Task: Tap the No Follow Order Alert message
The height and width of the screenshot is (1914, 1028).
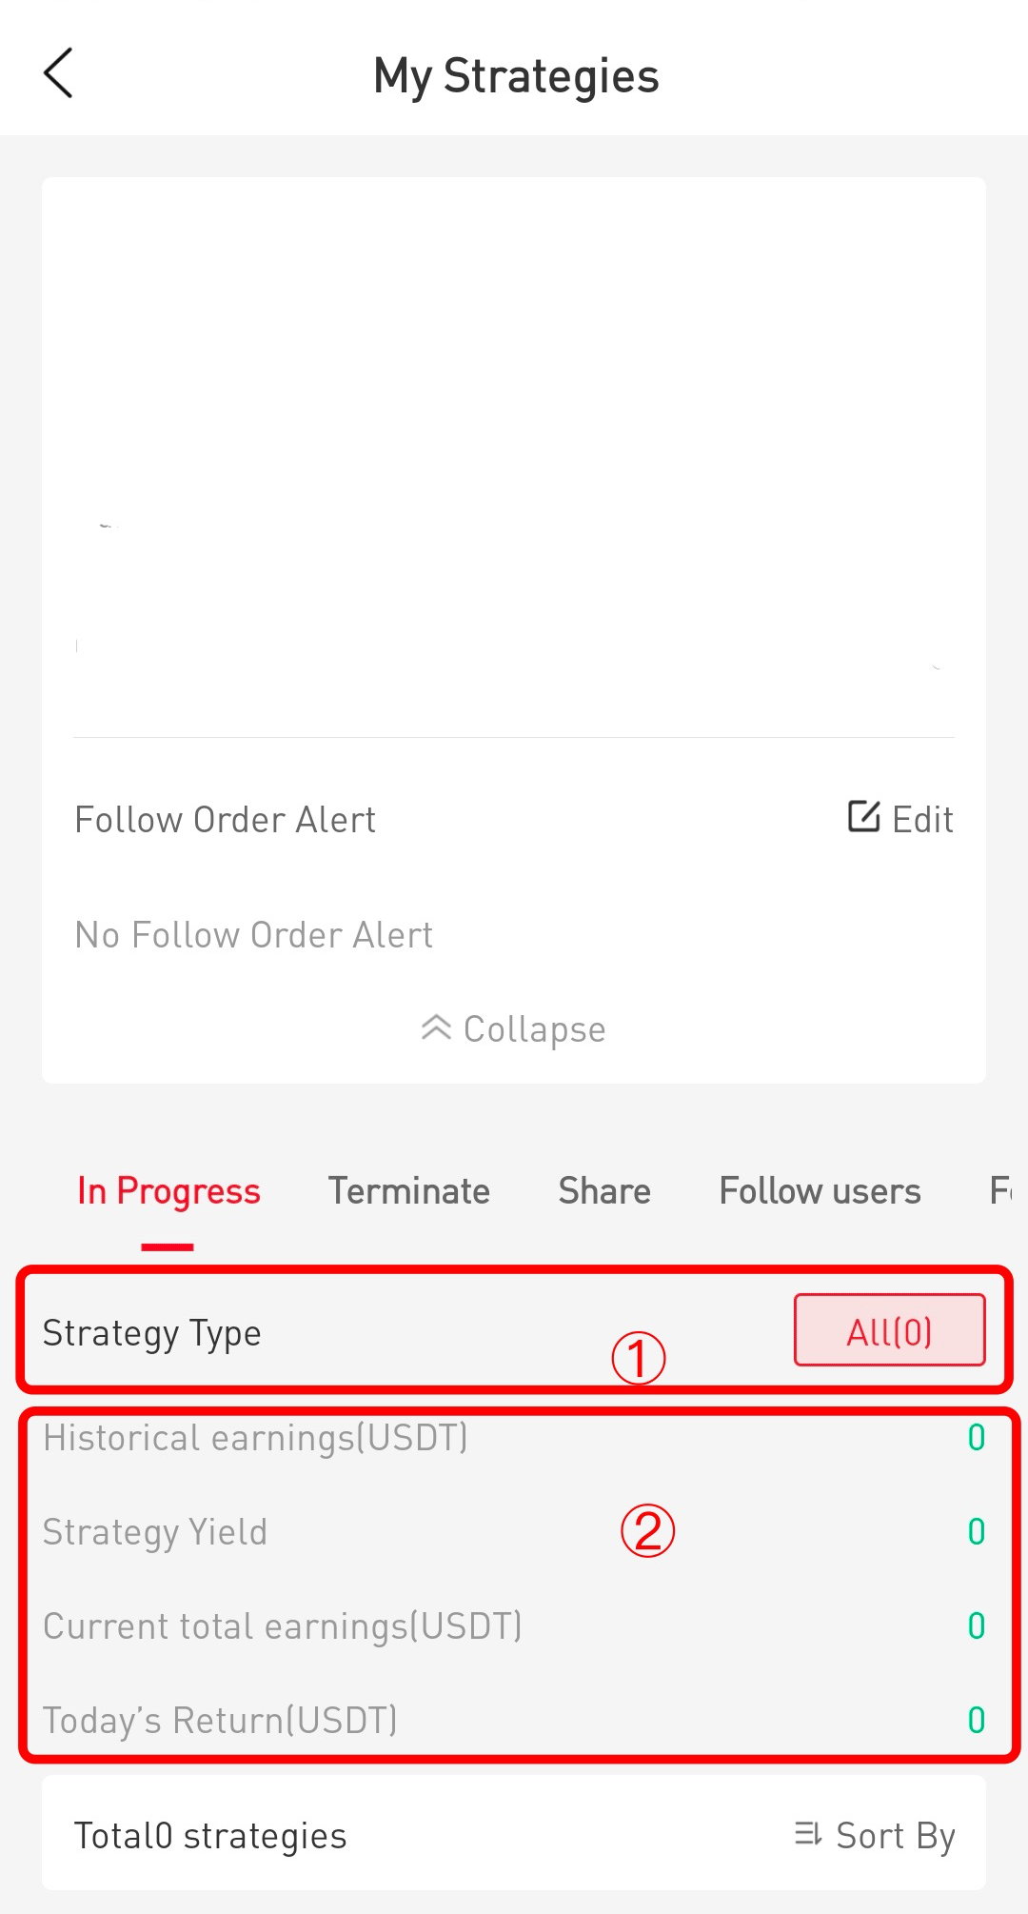Action: (x=254, y=935)
